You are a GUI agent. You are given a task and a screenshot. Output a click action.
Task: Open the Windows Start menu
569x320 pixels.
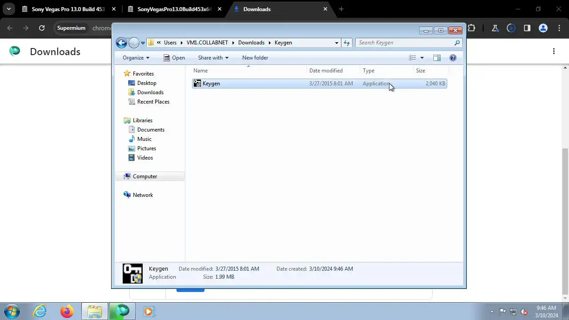pyautogui.click(x=12, y=311)
